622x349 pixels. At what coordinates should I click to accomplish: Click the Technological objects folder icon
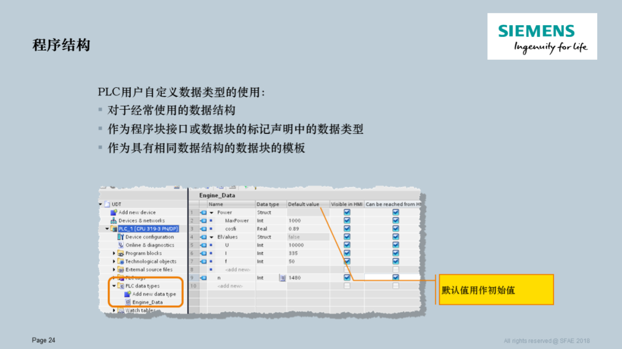click(x=119, y=262)
